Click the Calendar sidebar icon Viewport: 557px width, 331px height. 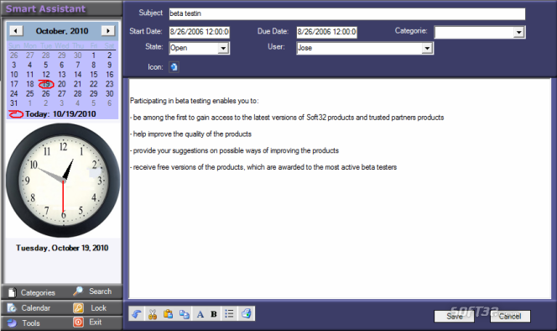(x=12, y=307)
